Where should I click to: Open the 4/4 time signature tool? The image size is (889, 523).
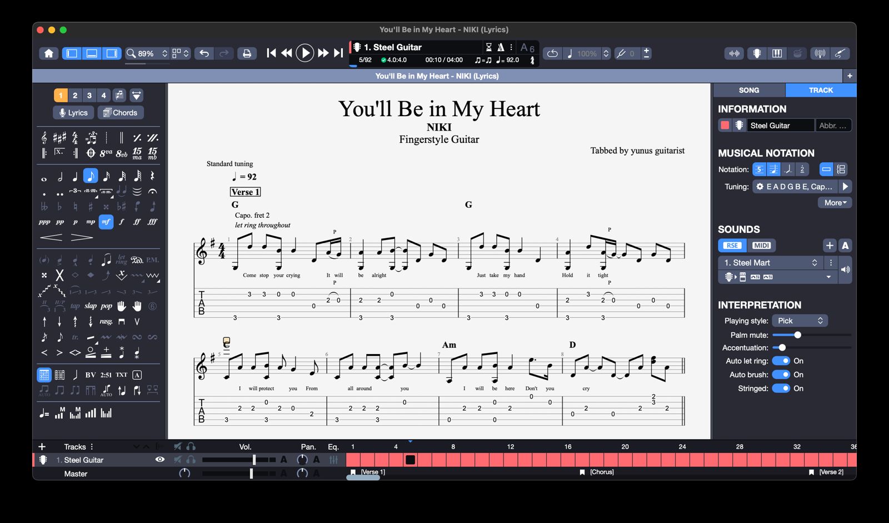tap(75, 137)
